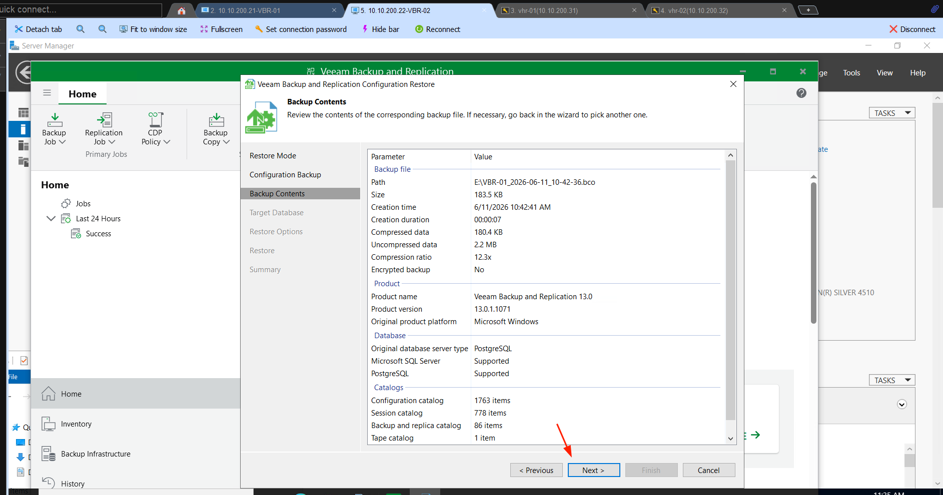Image resolution: width=943 pixels, height=495 pixels.
Task: Open the Inventory view in Veeam
Action: 136,424
